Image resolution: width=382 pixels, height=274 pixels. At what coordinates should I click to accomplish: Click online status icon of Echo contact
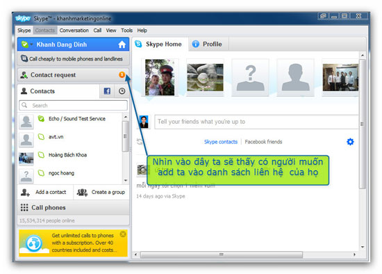[41, 119]
